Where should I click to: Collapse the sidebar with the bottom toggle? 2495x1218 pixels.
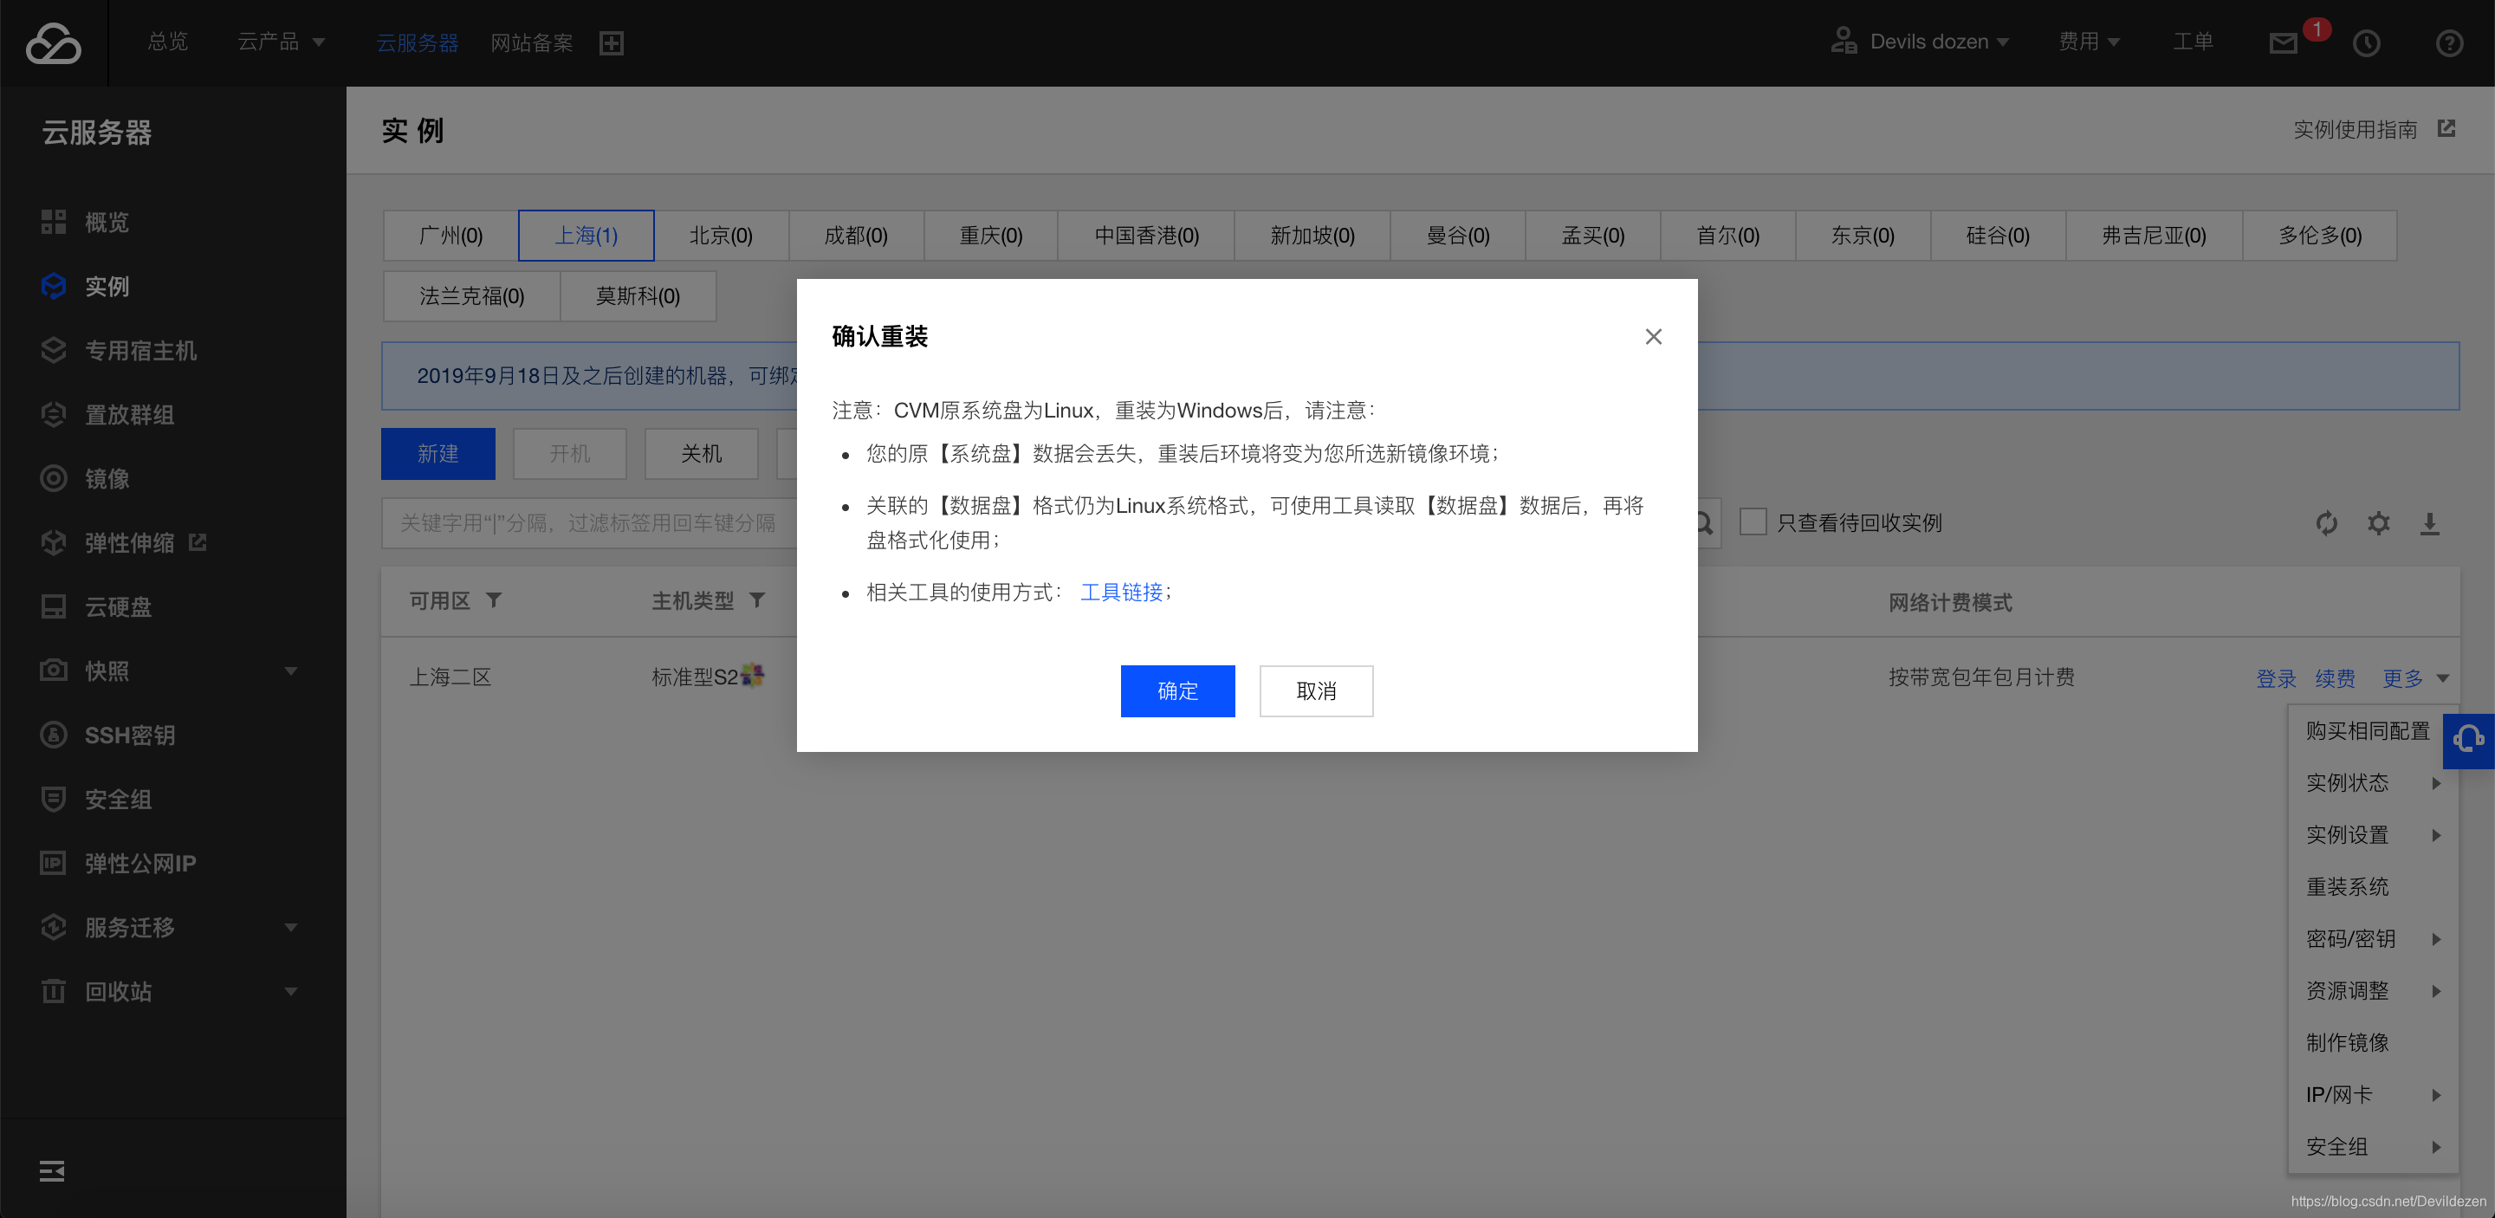52,1170
